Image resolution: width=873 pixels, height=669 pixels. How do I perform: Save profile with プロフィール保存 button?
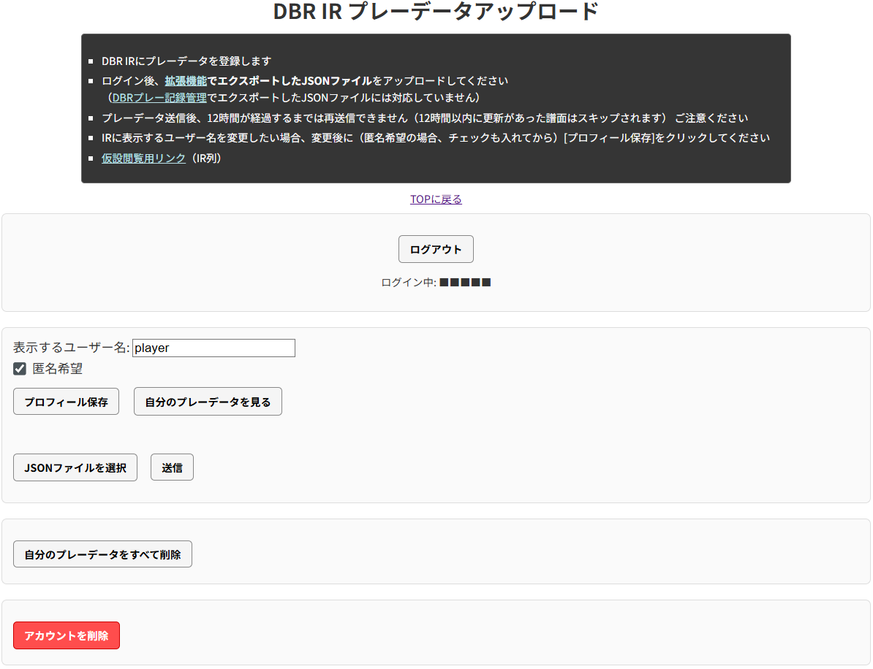66,401
